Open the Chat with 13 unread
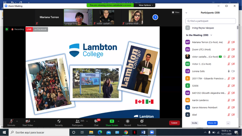Viewport: 242px width, 136px height. (96, 123)
